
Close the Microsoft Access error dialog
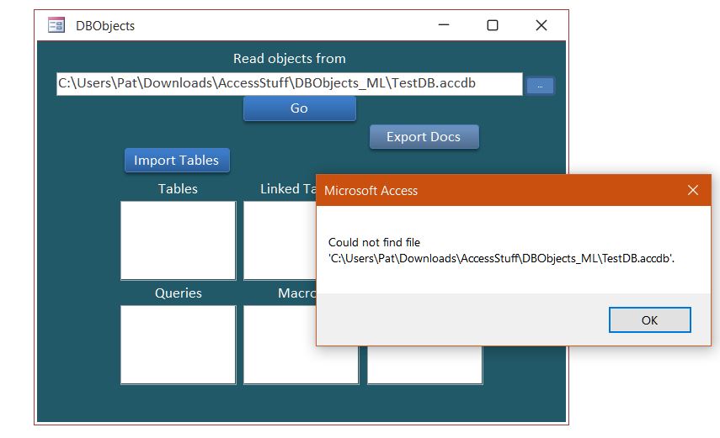(x=693, y=190)
